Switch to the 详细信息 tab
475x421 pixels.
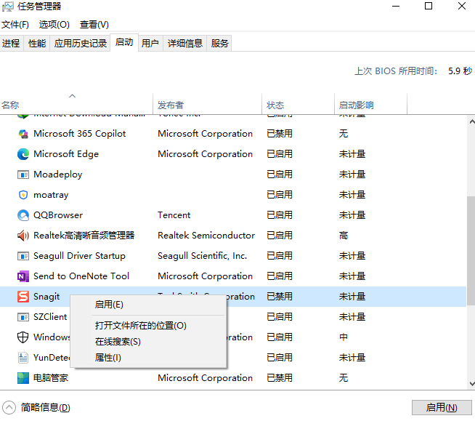click(184, 43)
